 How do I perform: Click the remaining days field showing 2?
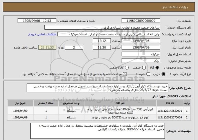[74, 47]
